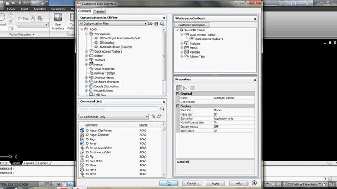Click the 3D Align command icon
Viewport: 337px width, 189px height.
click(x=82, y=139)
